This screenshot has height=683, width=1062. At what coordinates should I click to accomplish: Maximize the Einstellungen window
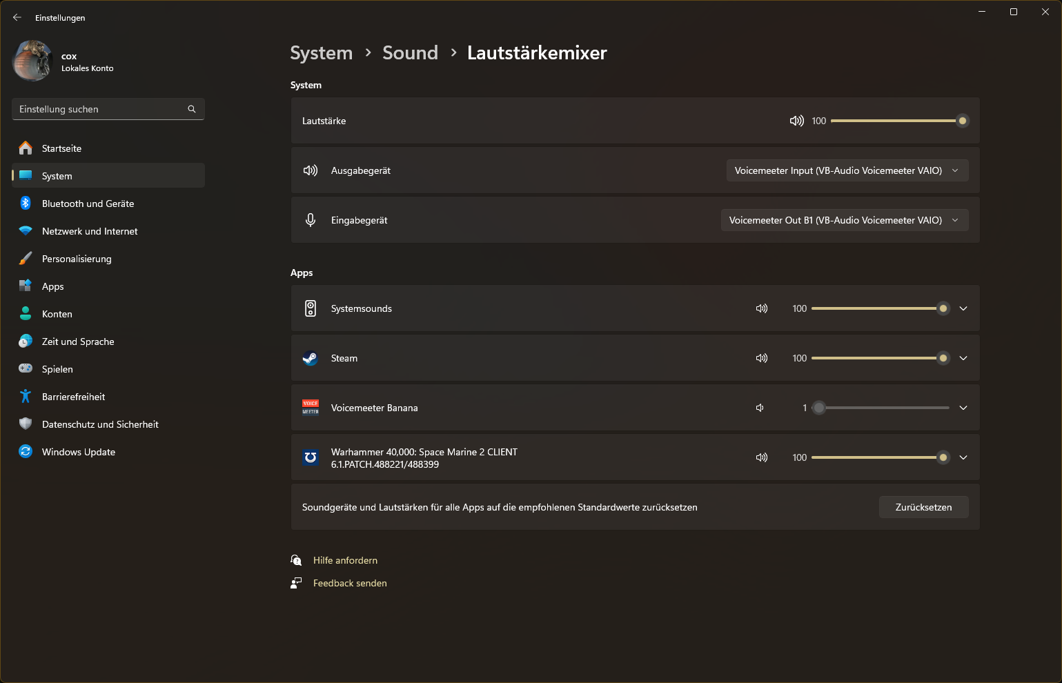[1014, 12]
